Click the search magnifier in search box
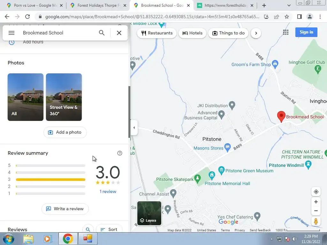 102,33
